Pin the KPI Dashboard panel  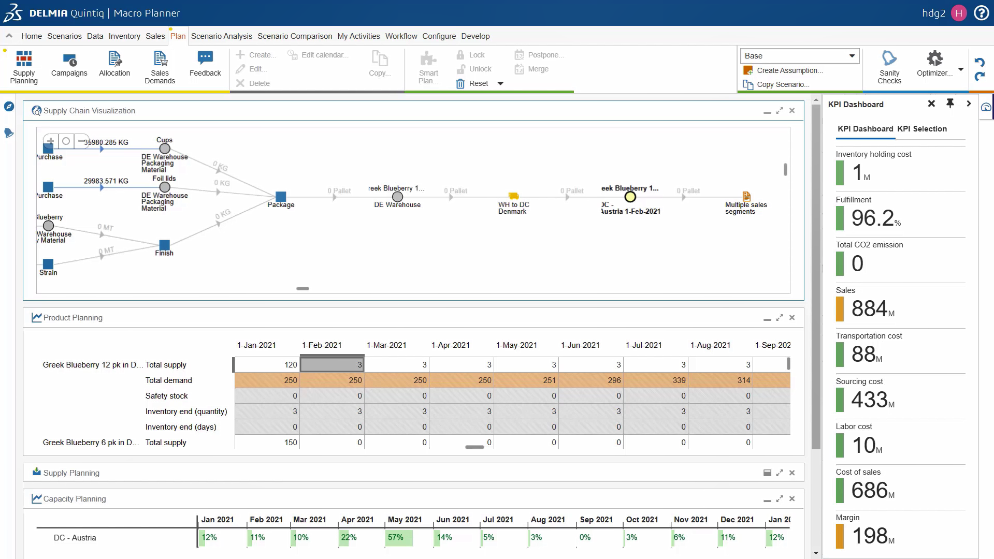pyautogui.click(x=950, y=104)
